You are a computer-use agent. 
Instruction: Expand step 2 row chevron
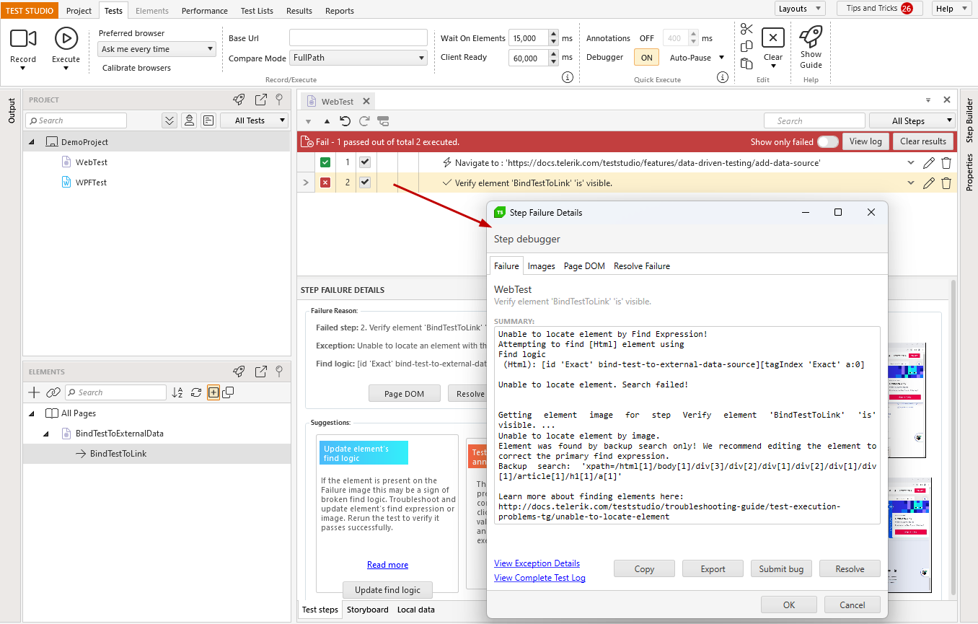pos(306,183)
